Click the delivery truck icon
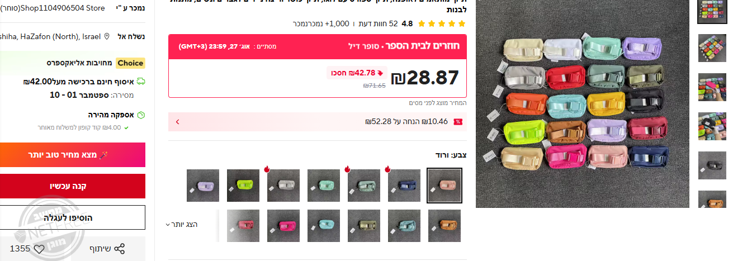Screen dimensions: 733x261 point(141,81)
